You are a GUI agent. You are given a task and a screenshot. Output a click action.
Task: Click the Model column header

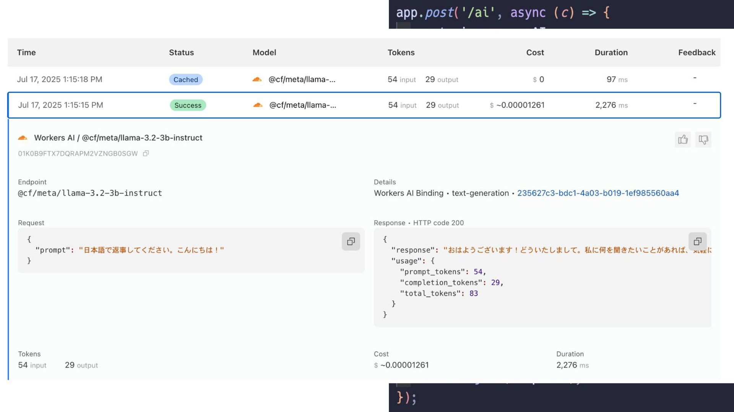point(264,52)
